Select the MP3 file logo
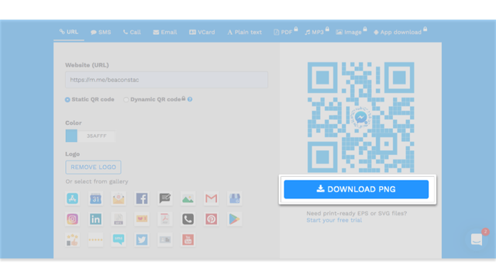Viewport: 496px width, 279px height. click(119, 219)
